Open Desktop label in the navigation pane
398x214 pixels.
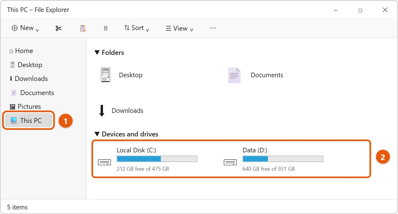pos(30,65)
